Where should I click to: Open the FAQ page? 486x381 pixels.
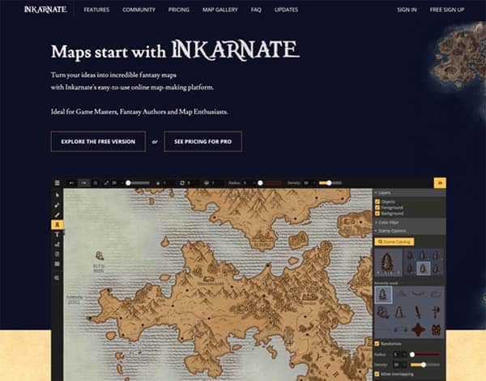[x=256, y=10]
